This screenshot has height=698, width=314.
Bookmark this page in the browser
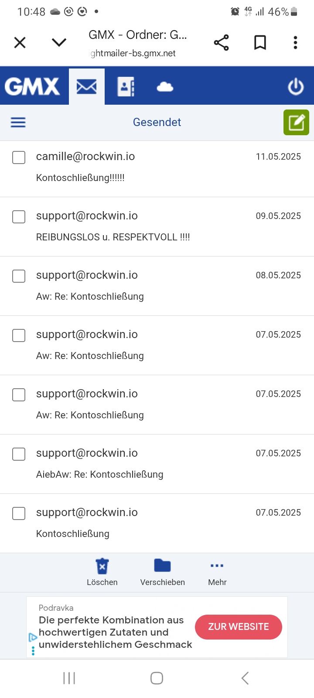point(260,43)
